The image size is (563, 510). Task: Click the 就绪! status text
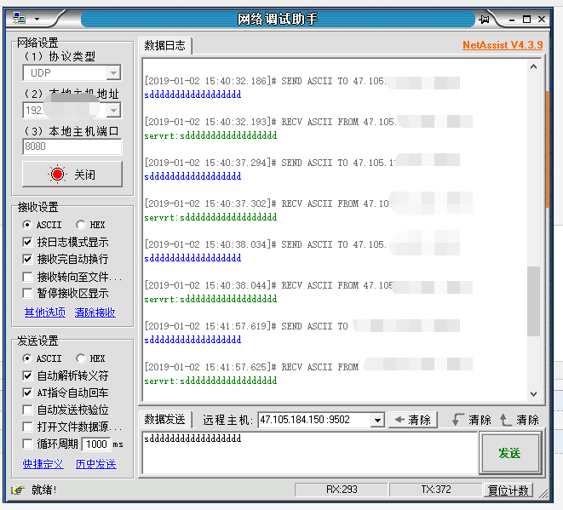[x=43, y=490]
